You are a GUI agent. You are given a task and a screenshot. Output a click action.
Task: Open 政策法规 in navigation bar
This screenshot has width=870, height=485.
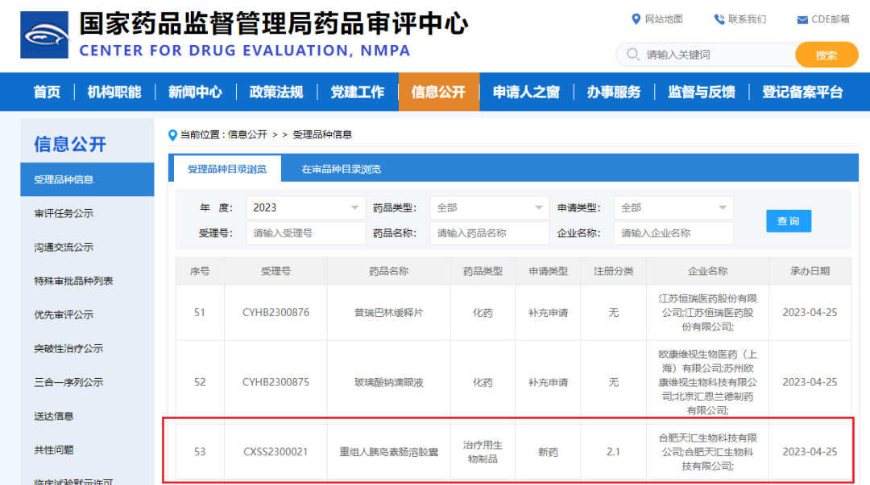(276, 92)
